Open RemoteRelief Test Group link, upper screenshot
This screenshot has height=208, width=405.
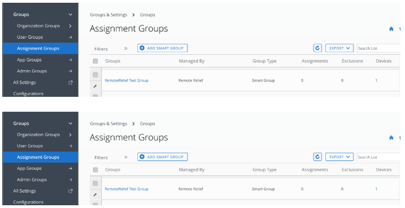(x=126, y=80)
